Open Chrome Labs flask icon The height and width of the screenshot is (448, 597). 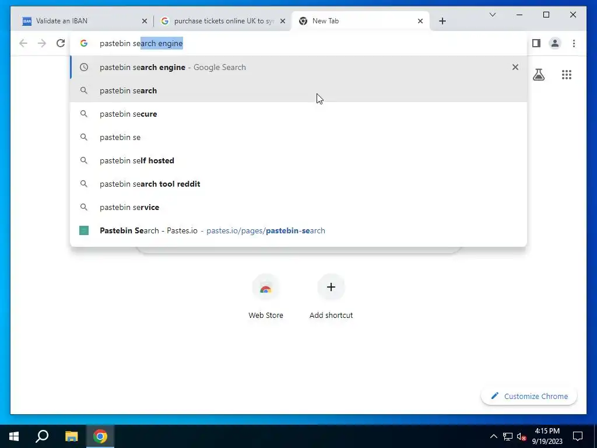(538, 75)
